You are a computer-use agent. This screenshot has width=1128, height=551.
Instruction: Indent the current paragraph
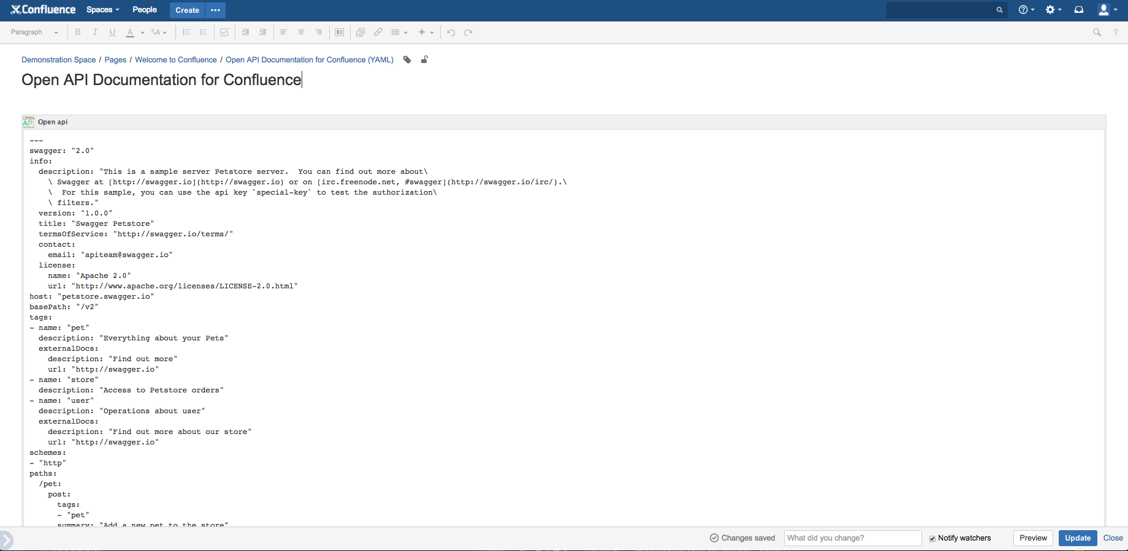click(263, 32)
